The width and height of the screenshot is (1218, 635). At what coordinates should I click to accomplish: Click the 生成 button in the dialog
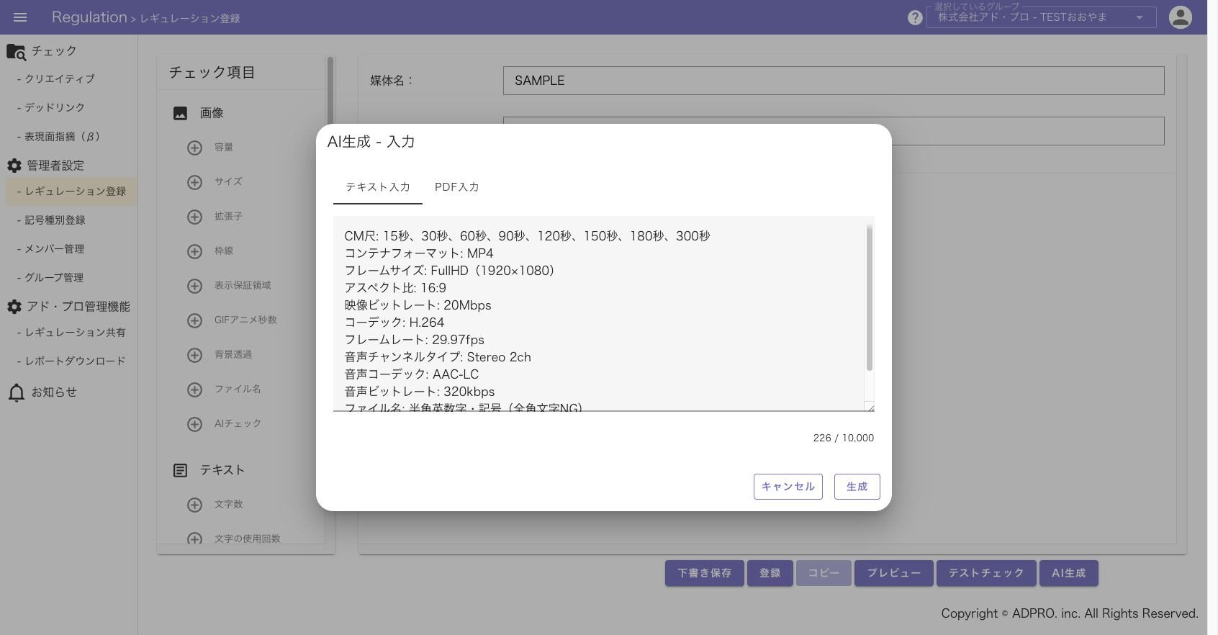coord(857,487)
